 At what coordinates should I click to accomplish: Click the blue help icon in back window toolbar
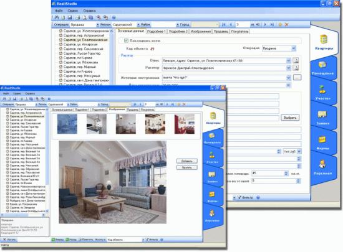(114, 17)
